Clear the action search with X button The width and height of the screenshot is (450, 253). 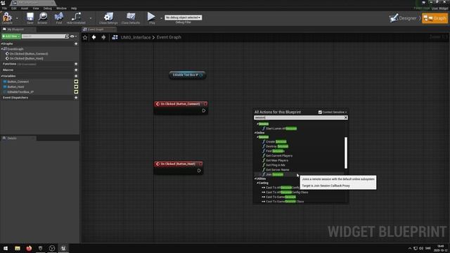[346, 117]
